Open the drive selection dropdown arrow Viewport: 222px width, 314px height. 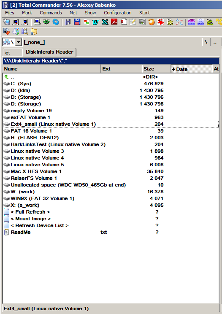19,42
